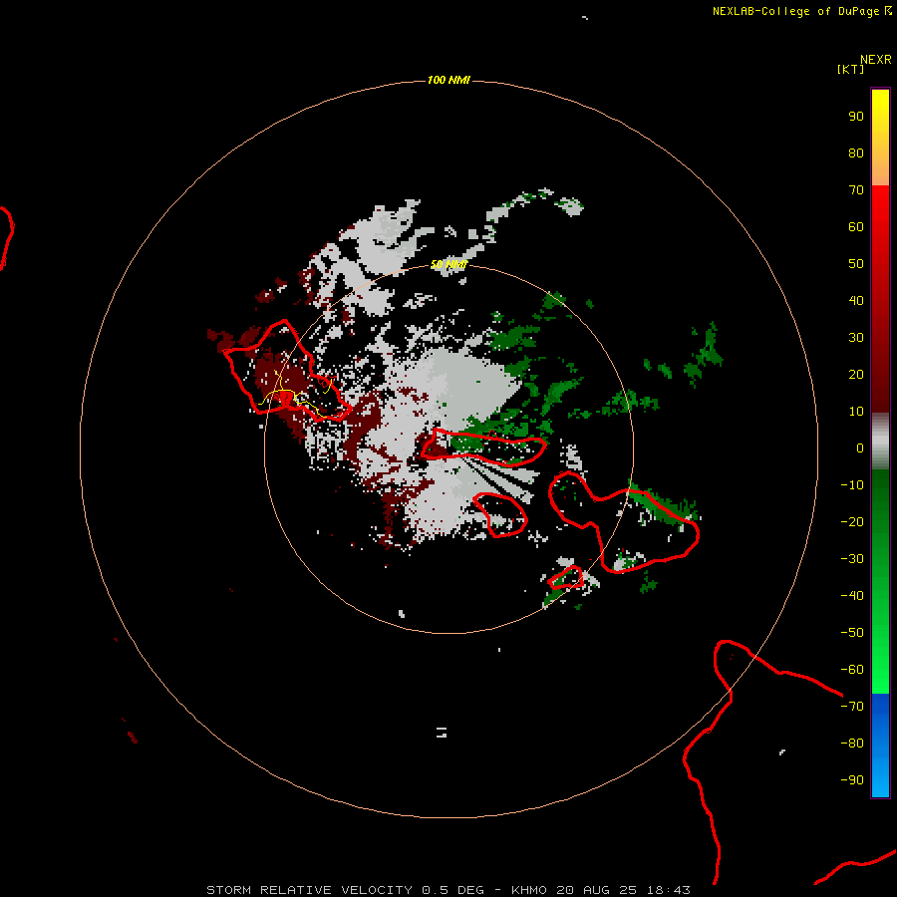Click the NEXR label above color scale
897x897 pixels.
tap(876, 60)
